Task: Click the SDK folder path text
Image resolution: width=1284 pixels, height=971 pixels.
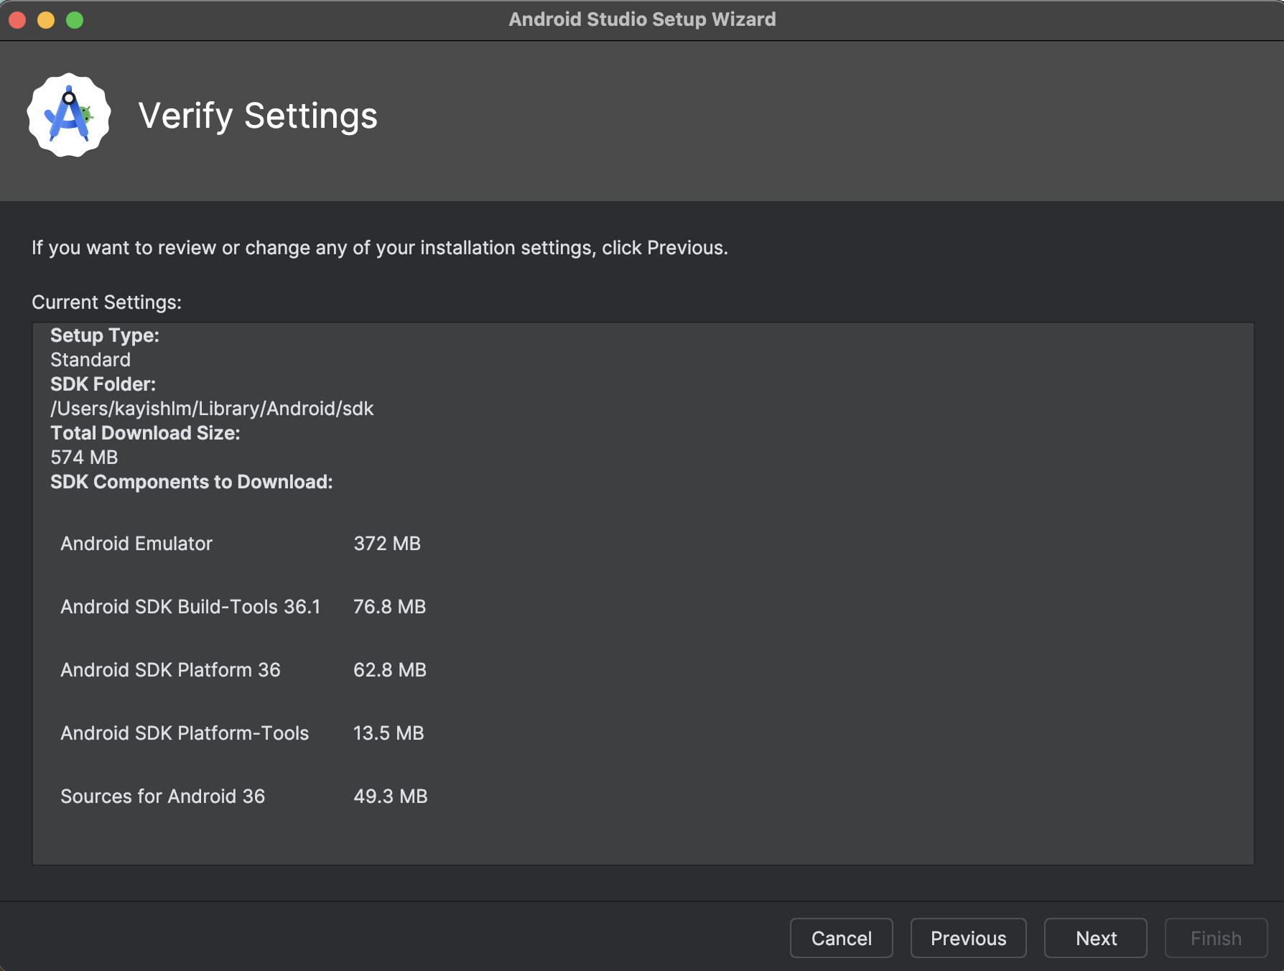Action: point(212,409)
